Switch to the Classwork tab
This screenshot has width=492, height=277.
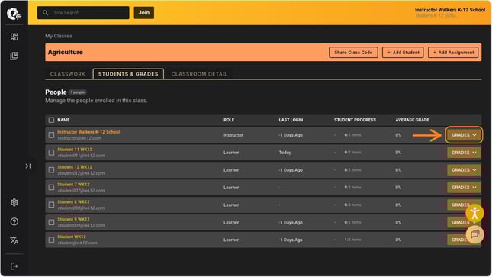coord(68,74)
